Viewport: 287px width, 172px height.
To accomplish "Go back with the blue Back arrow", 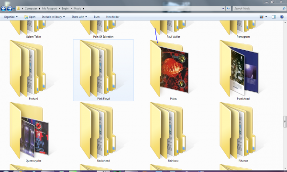I will pos(3,9).
